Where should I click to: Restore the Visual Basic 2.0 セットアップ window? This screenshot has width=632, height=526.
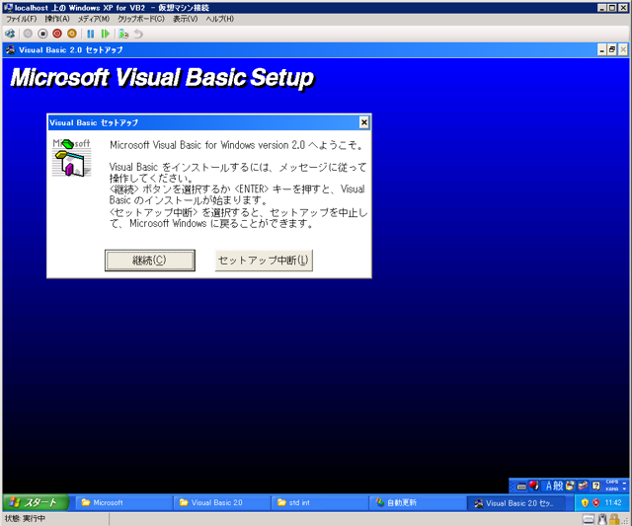click(612, 50)
